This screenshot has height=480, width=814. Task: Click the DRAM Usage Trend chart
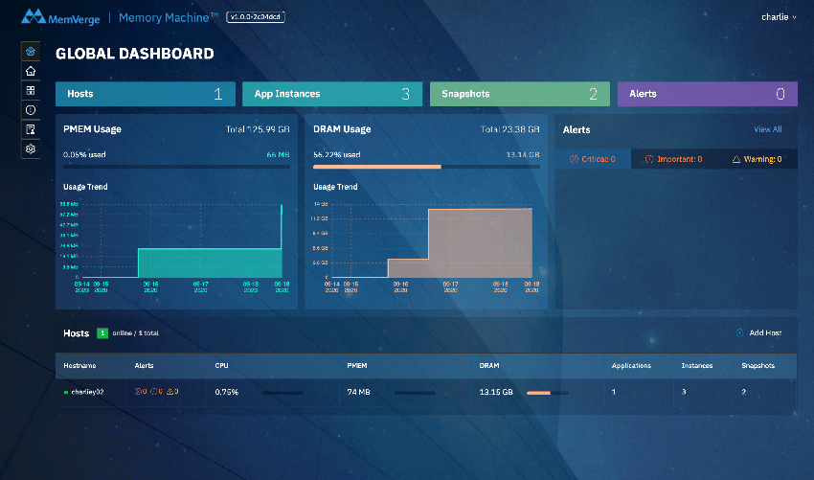426,247
